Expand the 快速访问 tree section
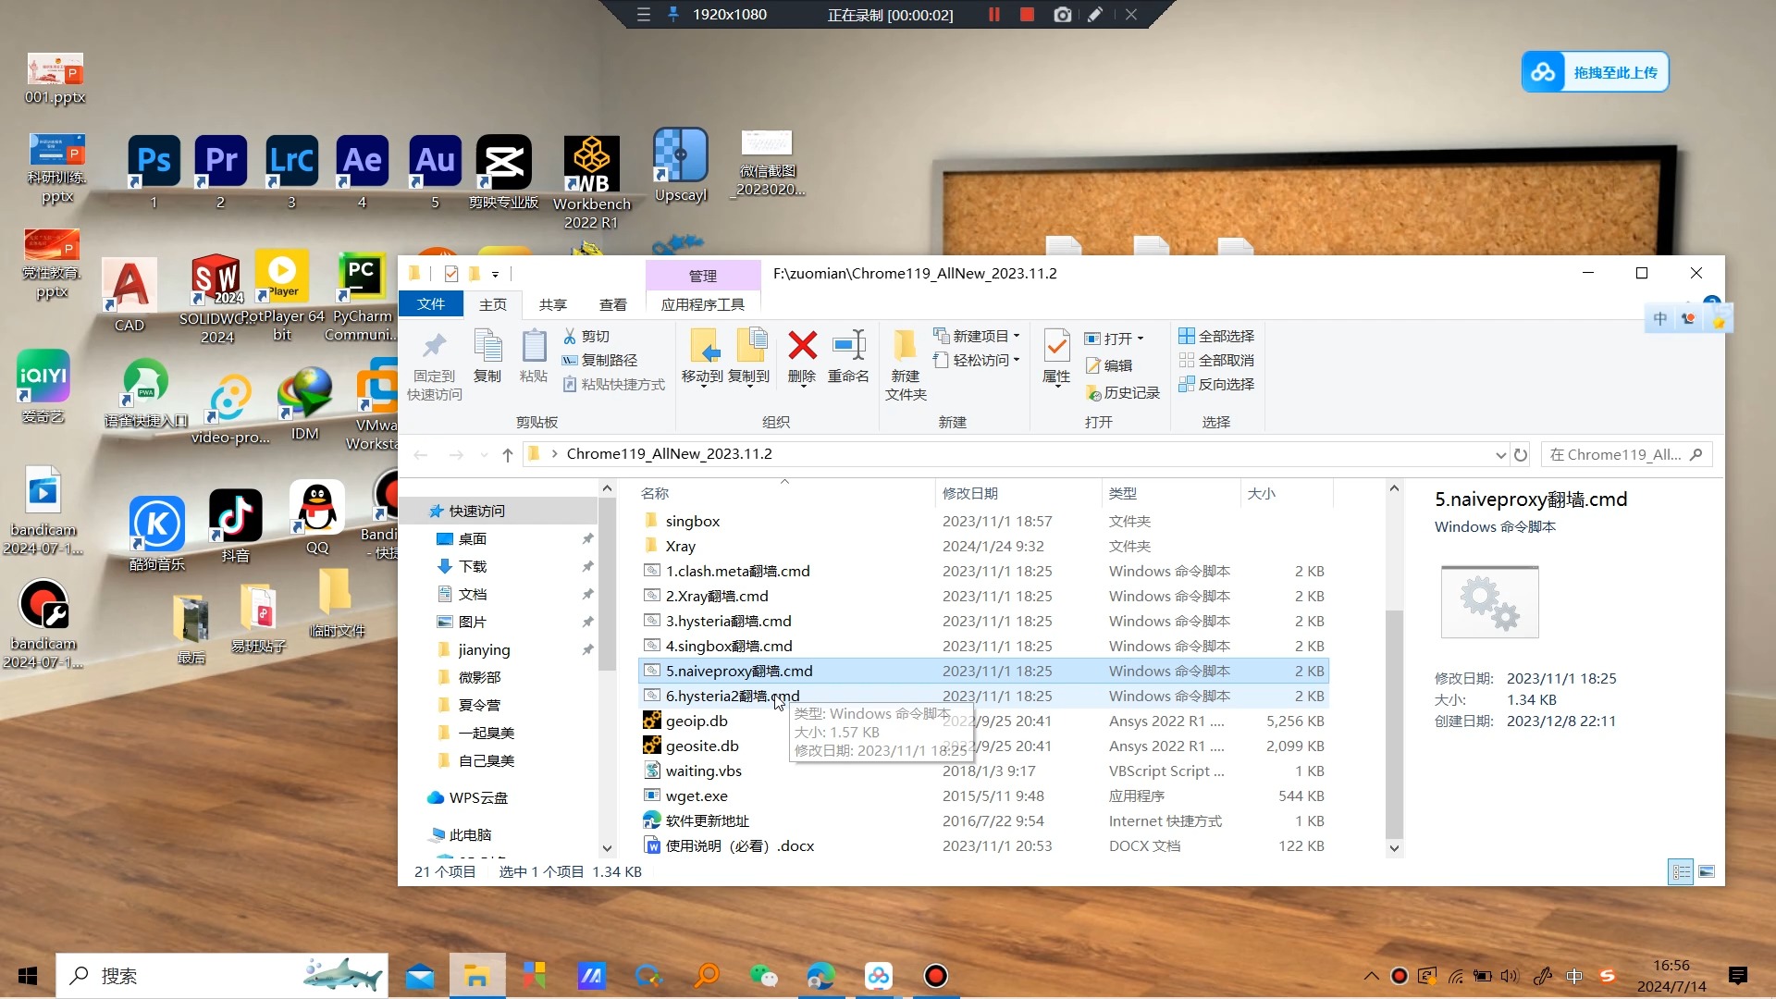 [x=422, y=510]
